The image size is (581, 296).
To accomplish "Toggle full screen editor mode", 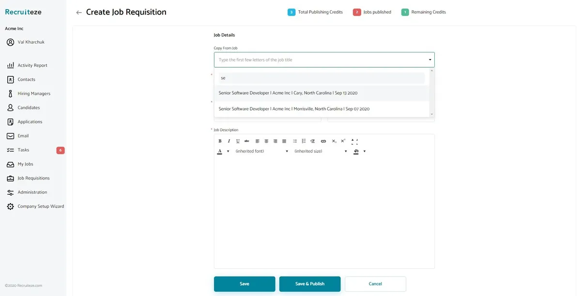I will coord(354,141).
